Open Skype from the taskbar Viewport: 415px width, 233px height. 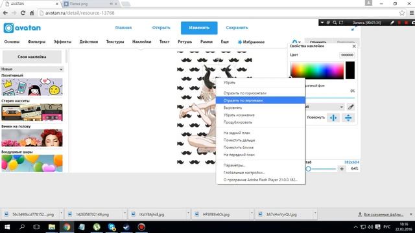112,227
